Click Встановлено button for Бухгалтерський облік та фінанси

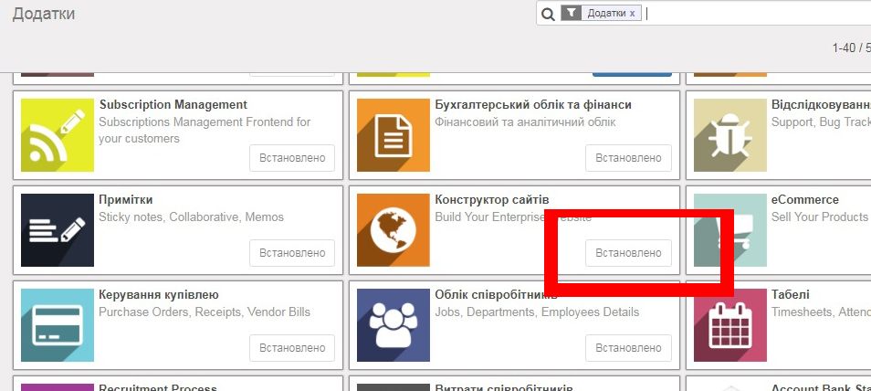point(628,158)
